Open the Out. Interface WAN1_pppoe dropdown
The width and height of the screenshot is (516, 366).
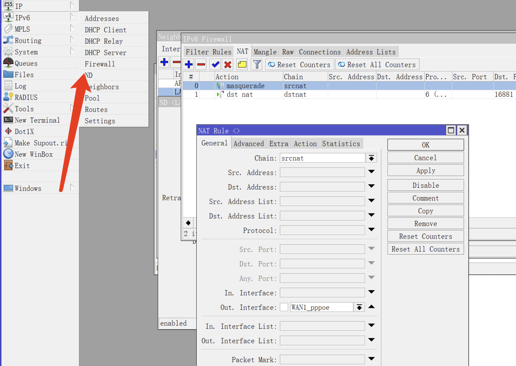(359, 307)
